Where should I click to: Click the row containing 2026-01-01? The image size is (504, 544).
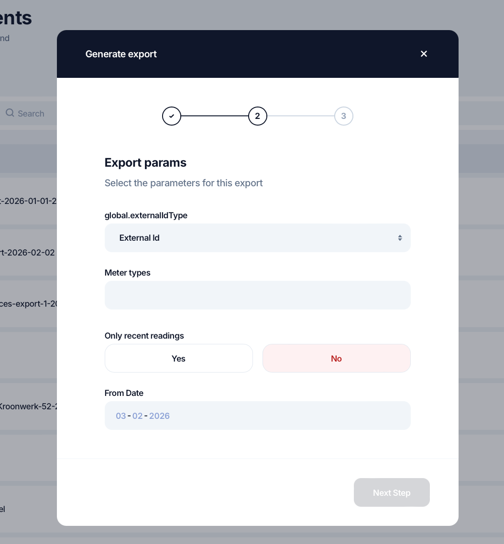tap(29, 201)
